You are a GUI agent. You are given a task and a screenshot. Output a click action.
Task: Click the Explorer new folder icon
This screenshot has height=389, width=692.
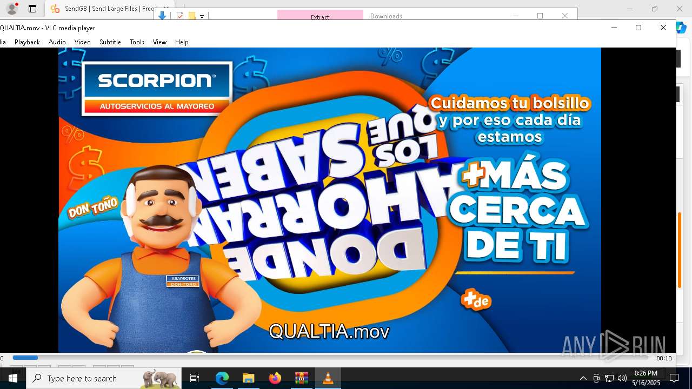pyautogui.click(x=192, y=16)
